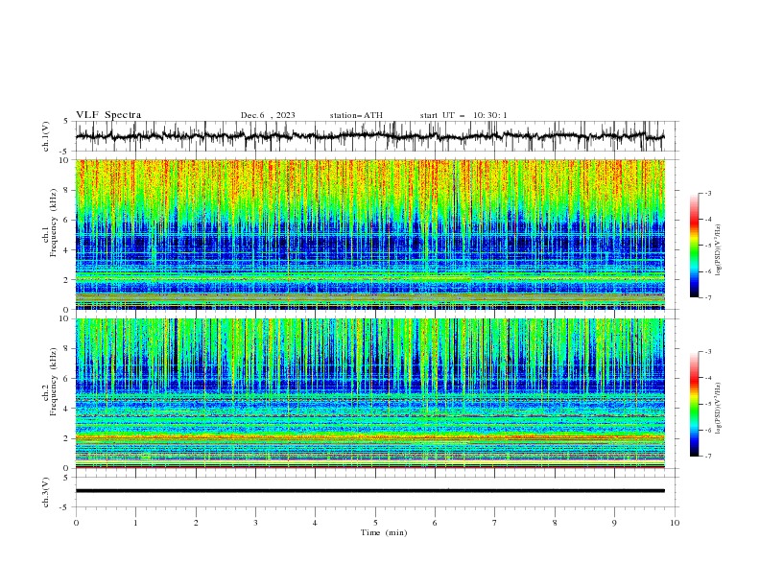Image resolution: width=760 pixels, height=587 pixels.
Task: Click time axis tick label "3"
Action: 255,523
